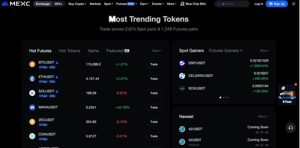Image resolution: width=300 pixels, height=148 pixels.
Task: Select the Exchange toggle option
Action: click(43, 4)
